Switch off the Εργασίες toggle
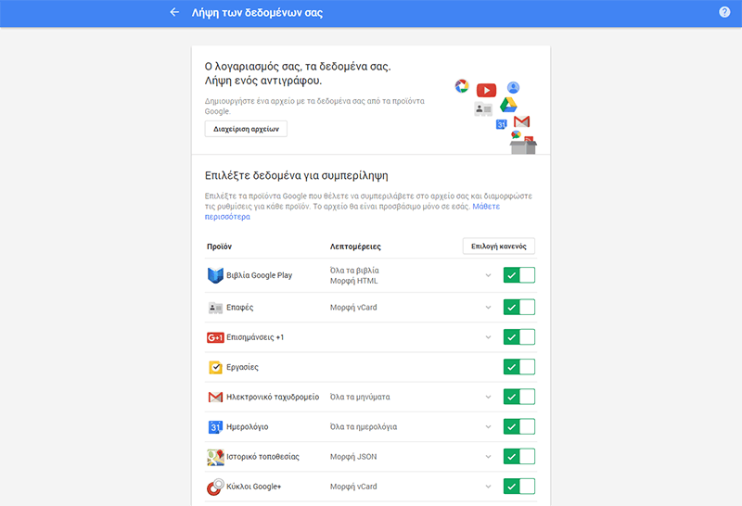Viewport: 742px width, 506px height. click(x=519, y=367)
